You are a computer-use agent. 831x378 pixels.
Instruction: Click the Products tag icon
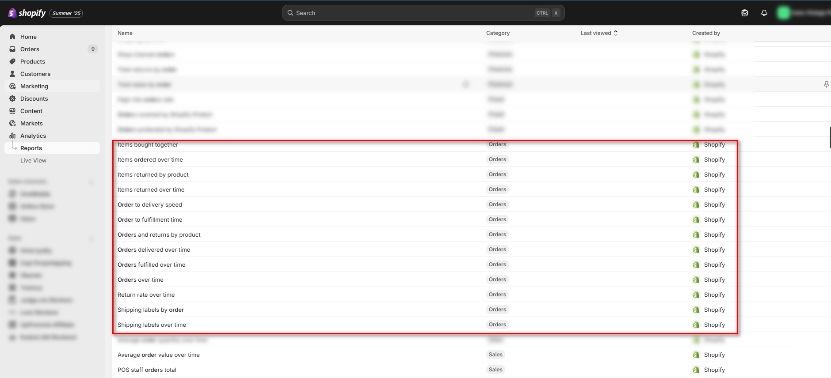(12, 61)
